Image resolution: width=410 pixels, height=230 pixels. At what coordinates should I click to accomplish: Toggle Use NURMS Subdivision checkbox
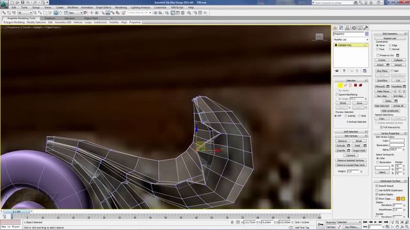377,190
